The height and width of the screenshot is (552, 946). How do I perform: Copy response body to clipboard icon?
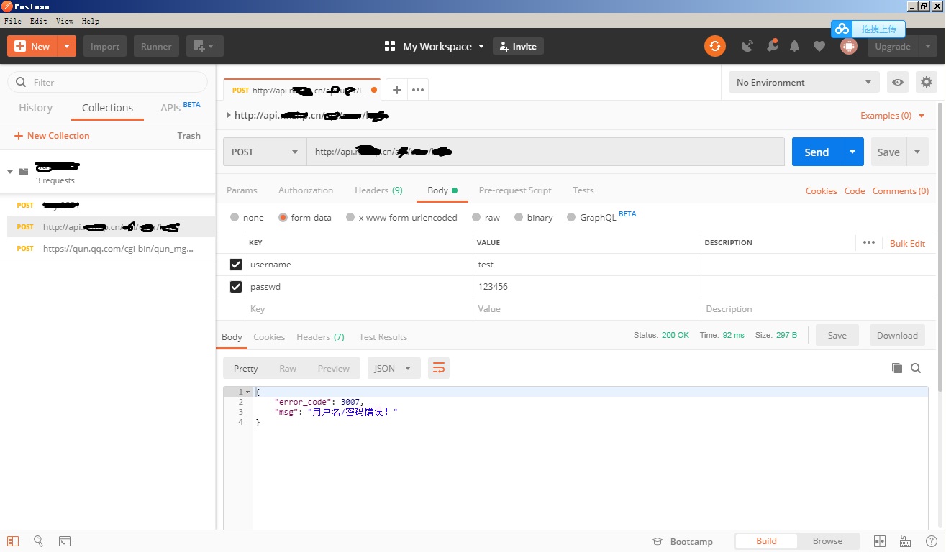(x=896, y=368)
